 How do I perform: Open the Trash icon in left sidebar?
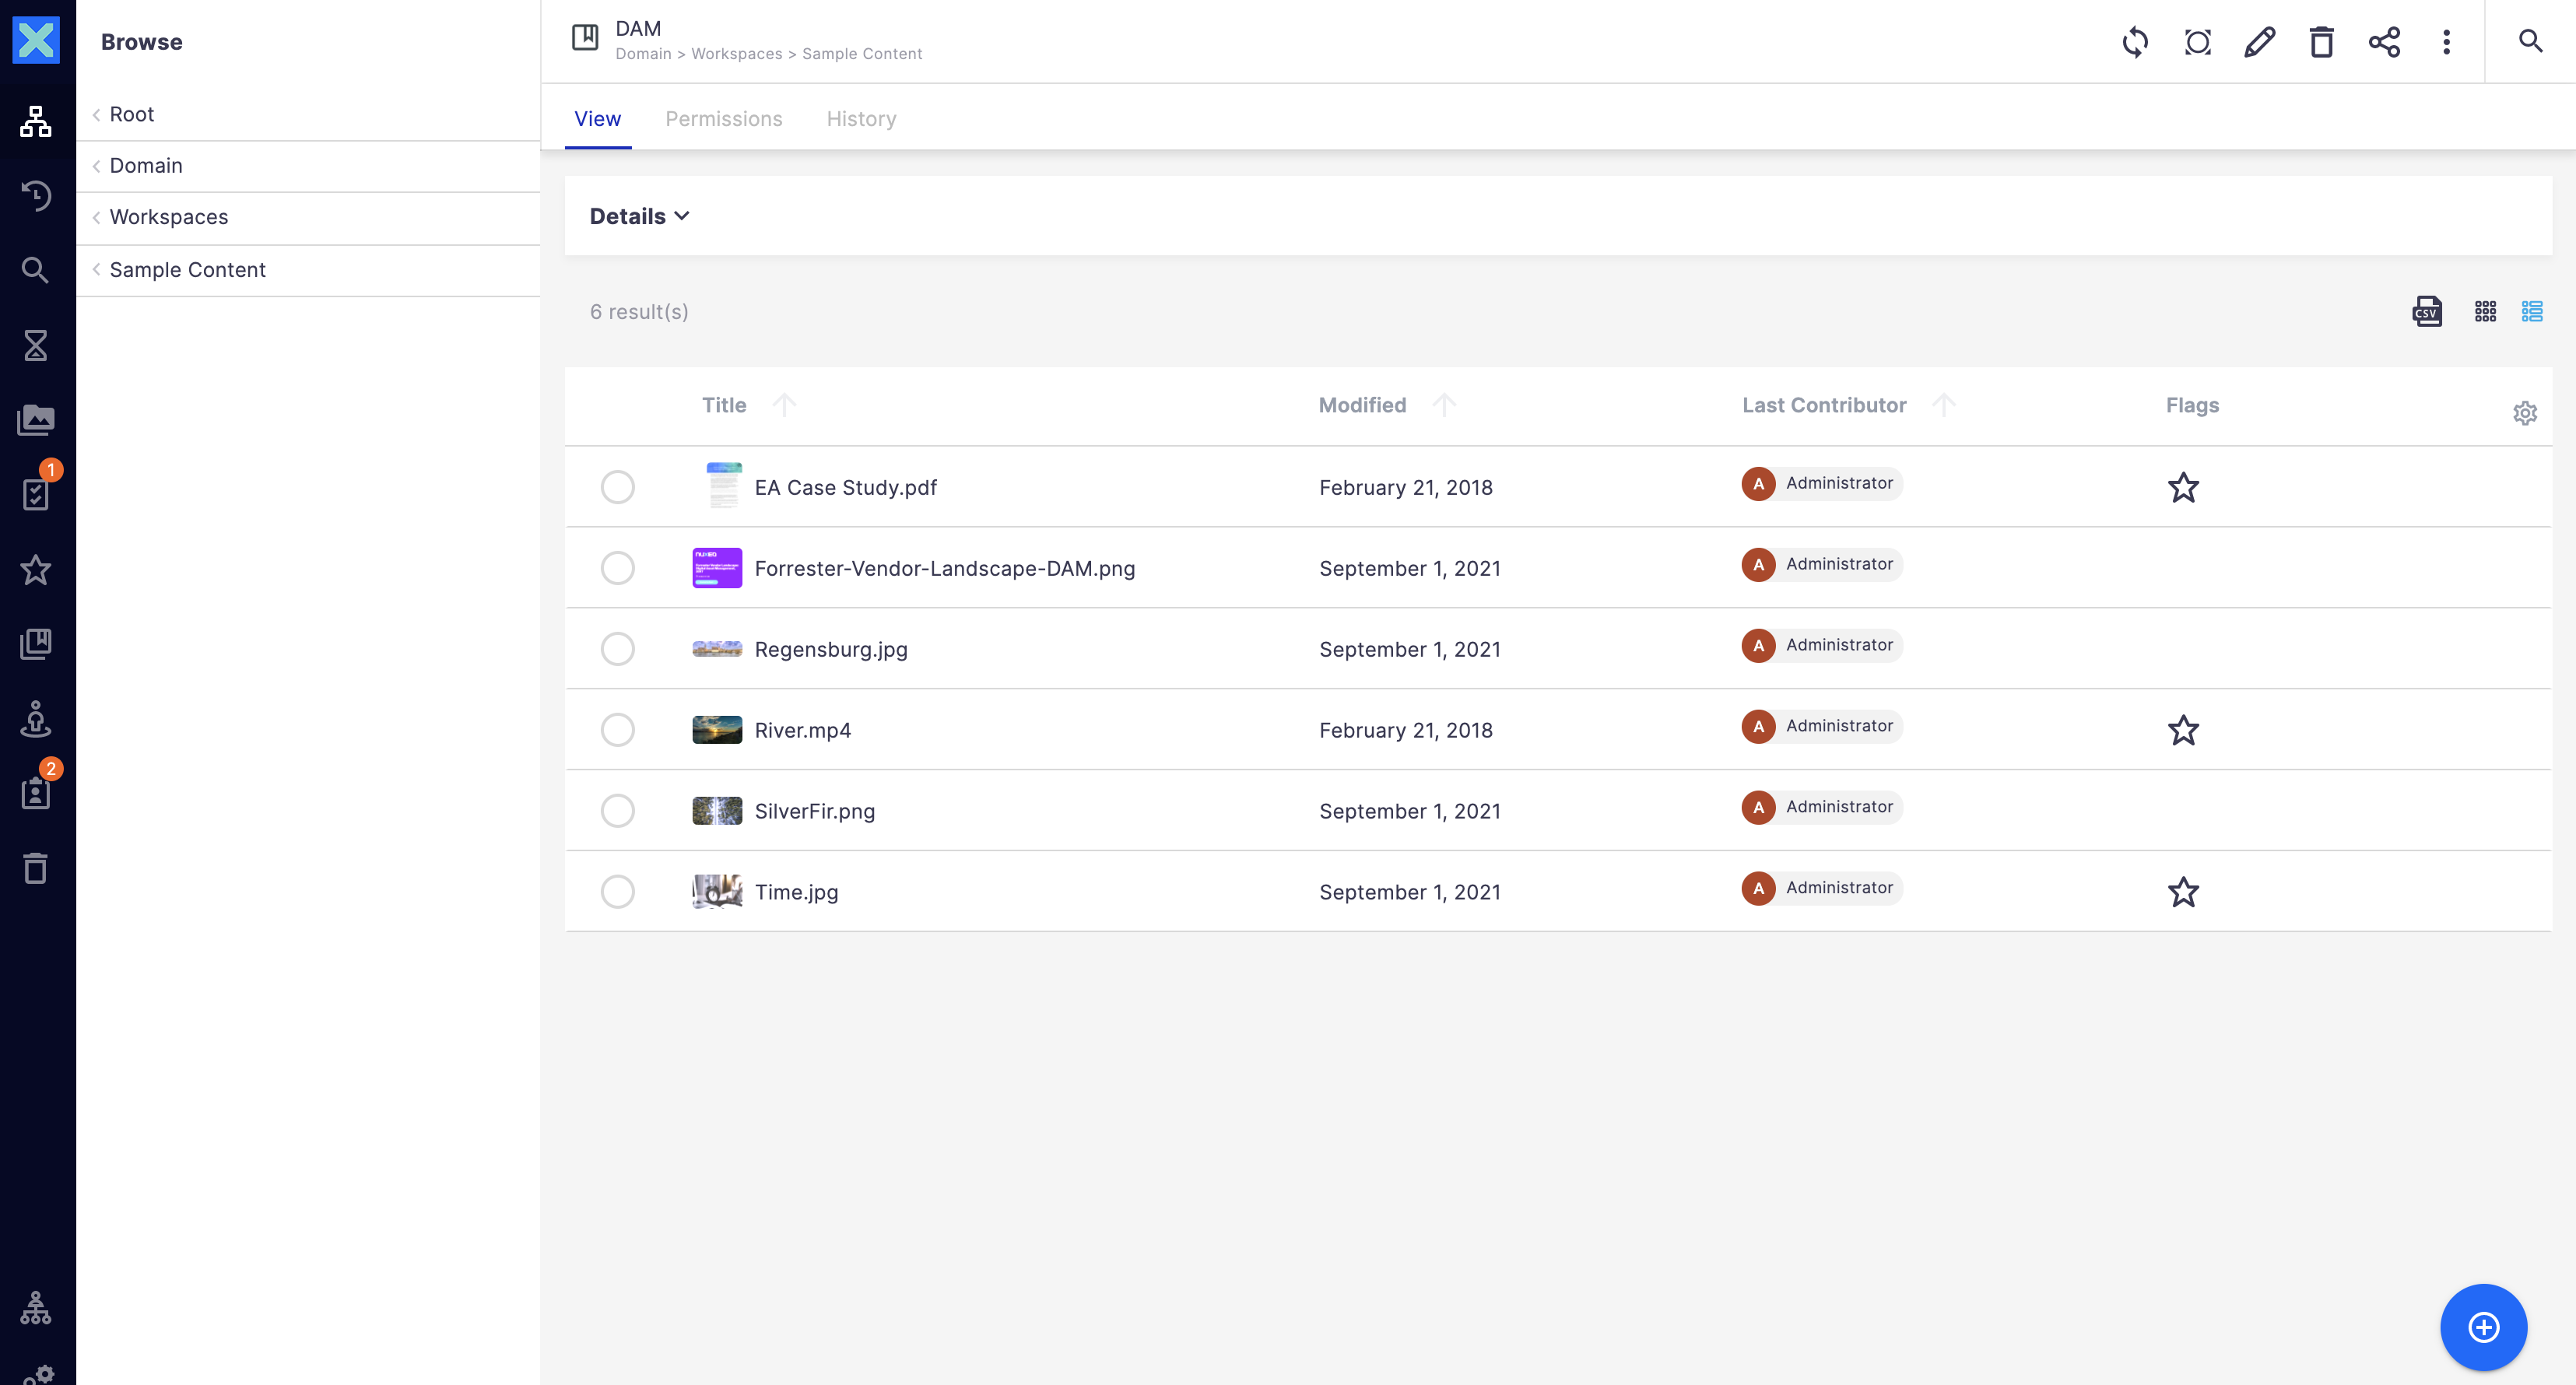tap(36, 868)
